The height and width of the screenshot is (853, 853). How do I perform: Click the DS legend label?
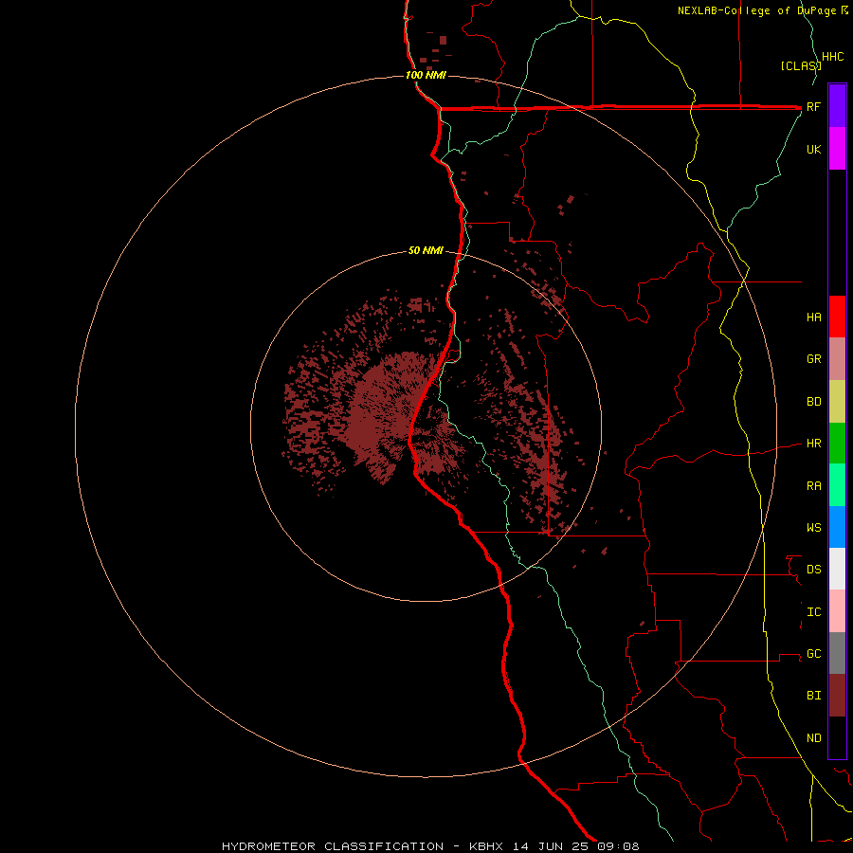point(814,570)
